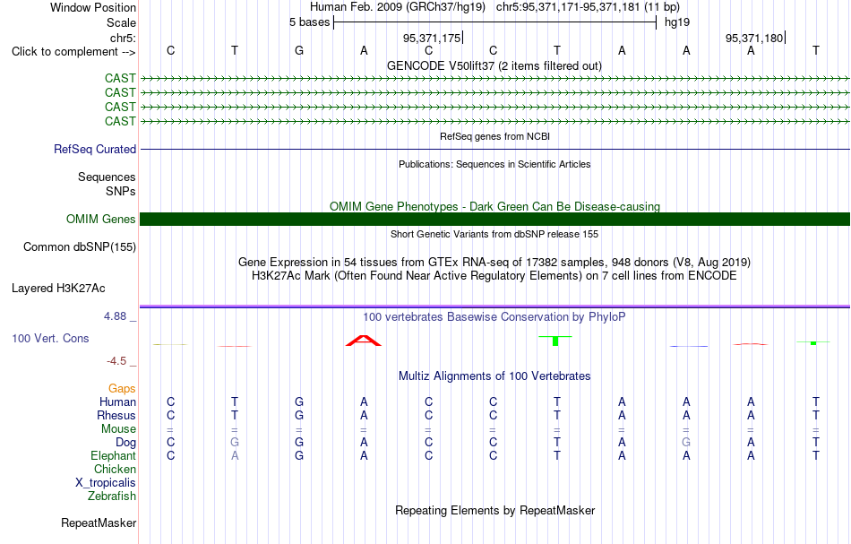Click the Scale label

(122, 23)
